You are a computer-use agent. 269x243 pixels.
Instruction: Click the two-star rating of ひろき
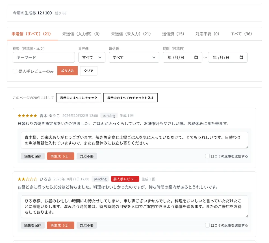point(27,179)
